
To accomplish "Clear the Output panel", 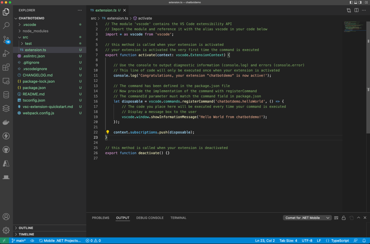I will tap(336, 218).
